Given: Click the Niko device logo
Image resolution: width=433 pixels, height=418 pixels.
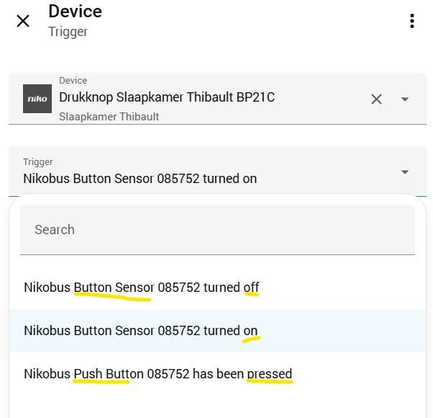Looking at the screenshot, I should click(x=37, y=99).
